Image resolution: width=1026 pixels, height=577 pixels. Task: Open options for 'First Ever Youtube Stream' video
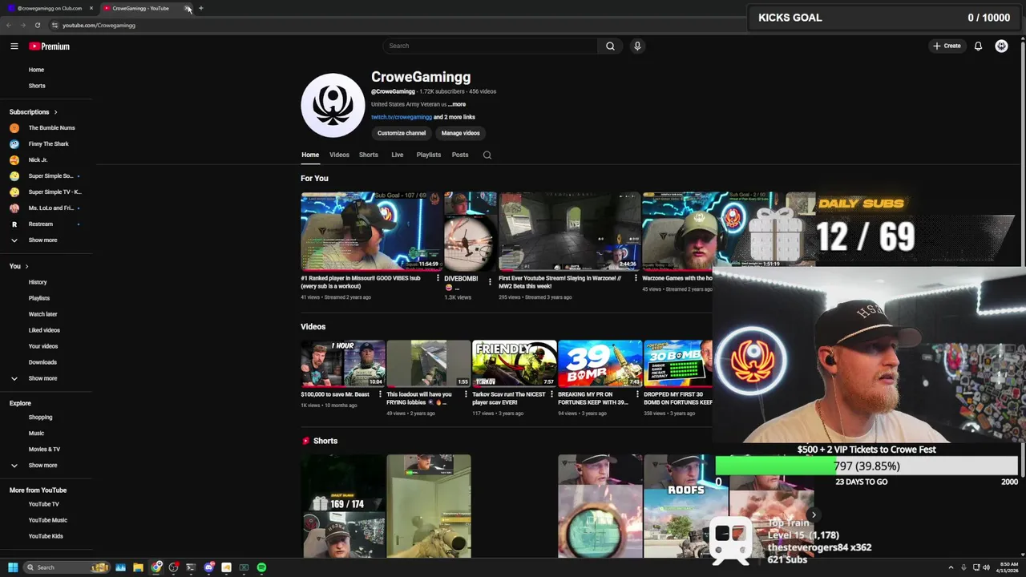636,279
